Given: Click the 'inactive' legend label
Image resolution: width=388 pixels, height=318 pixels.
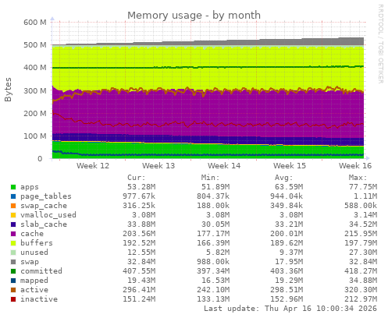Looking at the screenshot, I should pyautogui.click(x=39, y=299).
